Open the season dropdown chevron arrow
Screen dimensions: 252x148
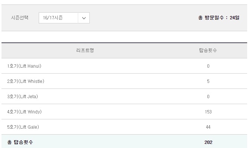coord(84,18)
